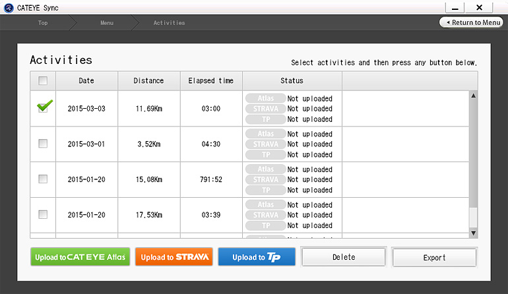Image resolution: width=508 pixels, height=294 pixels.
Task: Click the TP status badge for 2015-03-01
Action: point(265,154)
